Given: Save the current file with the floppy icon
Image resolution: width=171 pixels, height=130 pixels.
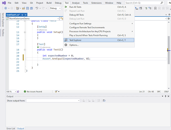Looking at the screenshot, I should (27, 8).
